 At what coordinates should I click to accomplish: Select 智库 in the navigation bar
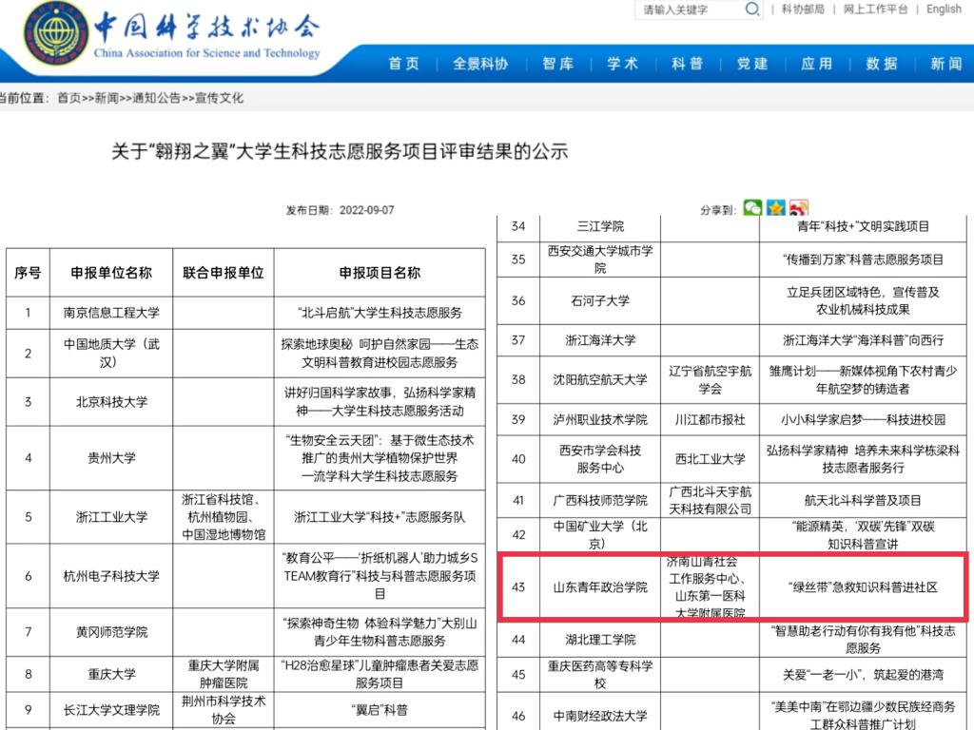point(558,64)
